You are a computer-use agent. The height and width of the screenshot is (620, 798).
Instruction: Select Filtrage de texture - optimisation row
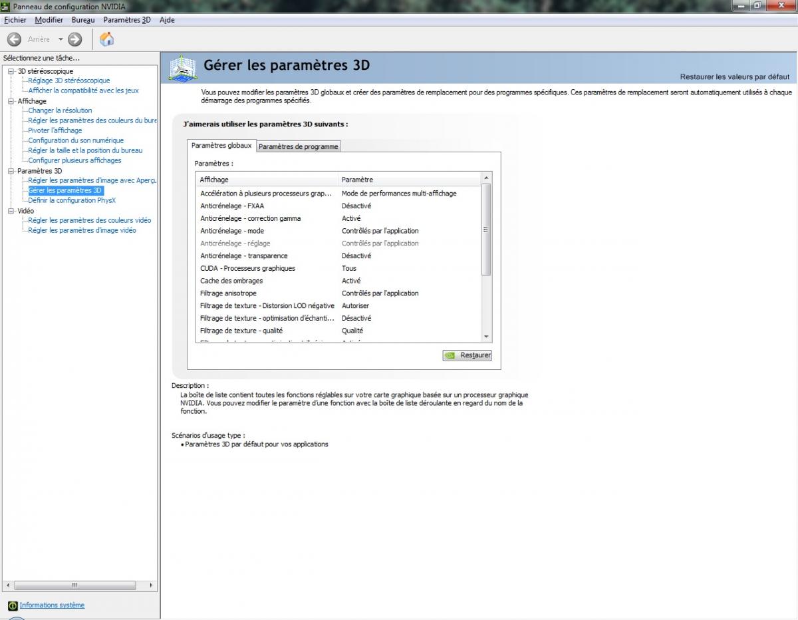click(x=338, y=318)
